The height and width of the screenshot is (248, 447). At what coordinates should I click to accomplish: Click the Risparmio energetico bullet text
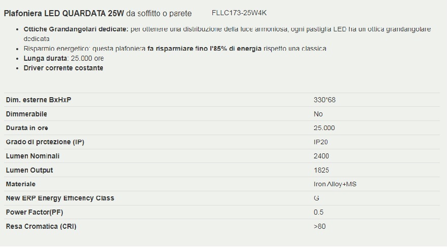coord(175,49)
